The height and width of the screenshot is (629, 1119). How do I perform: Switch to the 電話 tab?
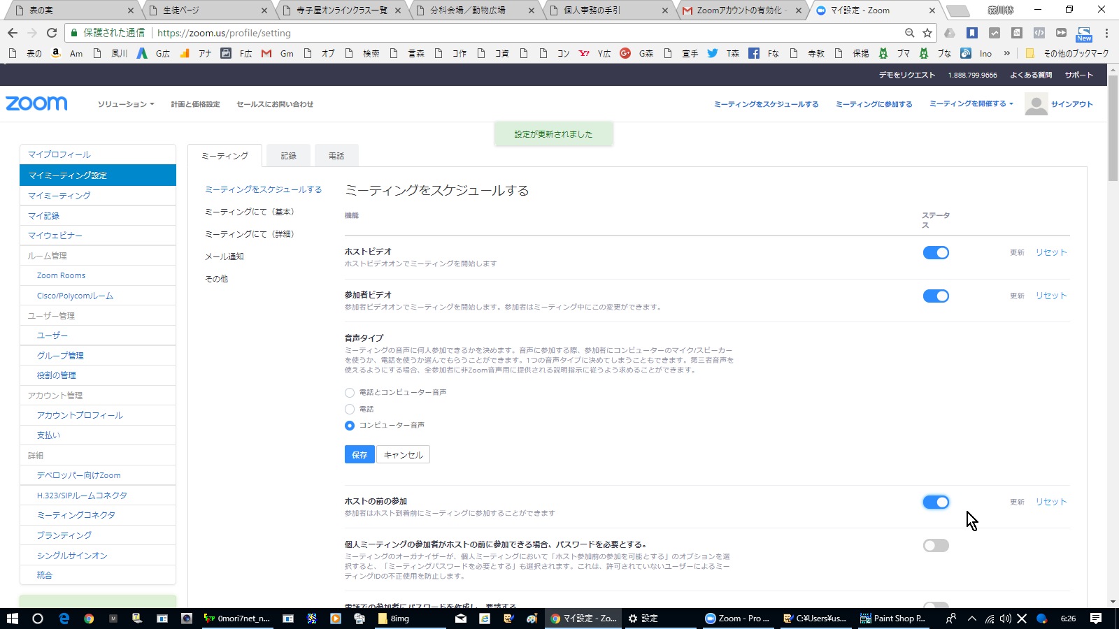point(336,156)
